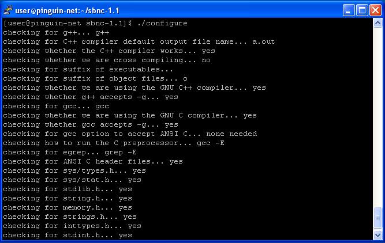The image size is (385, 243).
Task: Click the 'checking for gcc... gcc' line
Action: (56, 107)
